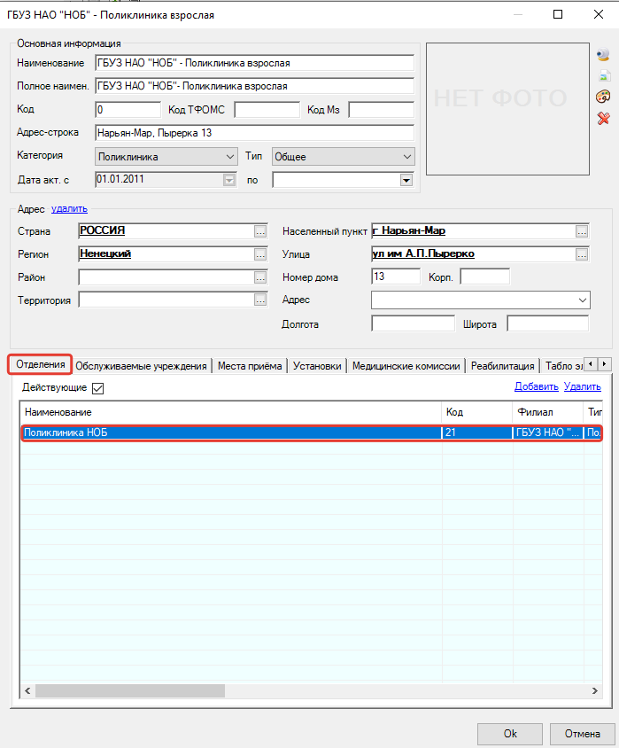The width and height of the screenshot is (619, 748).
Task: Select the Поликлиника НОБ table row
Action: pyautogui.click(x=312, y=432)
